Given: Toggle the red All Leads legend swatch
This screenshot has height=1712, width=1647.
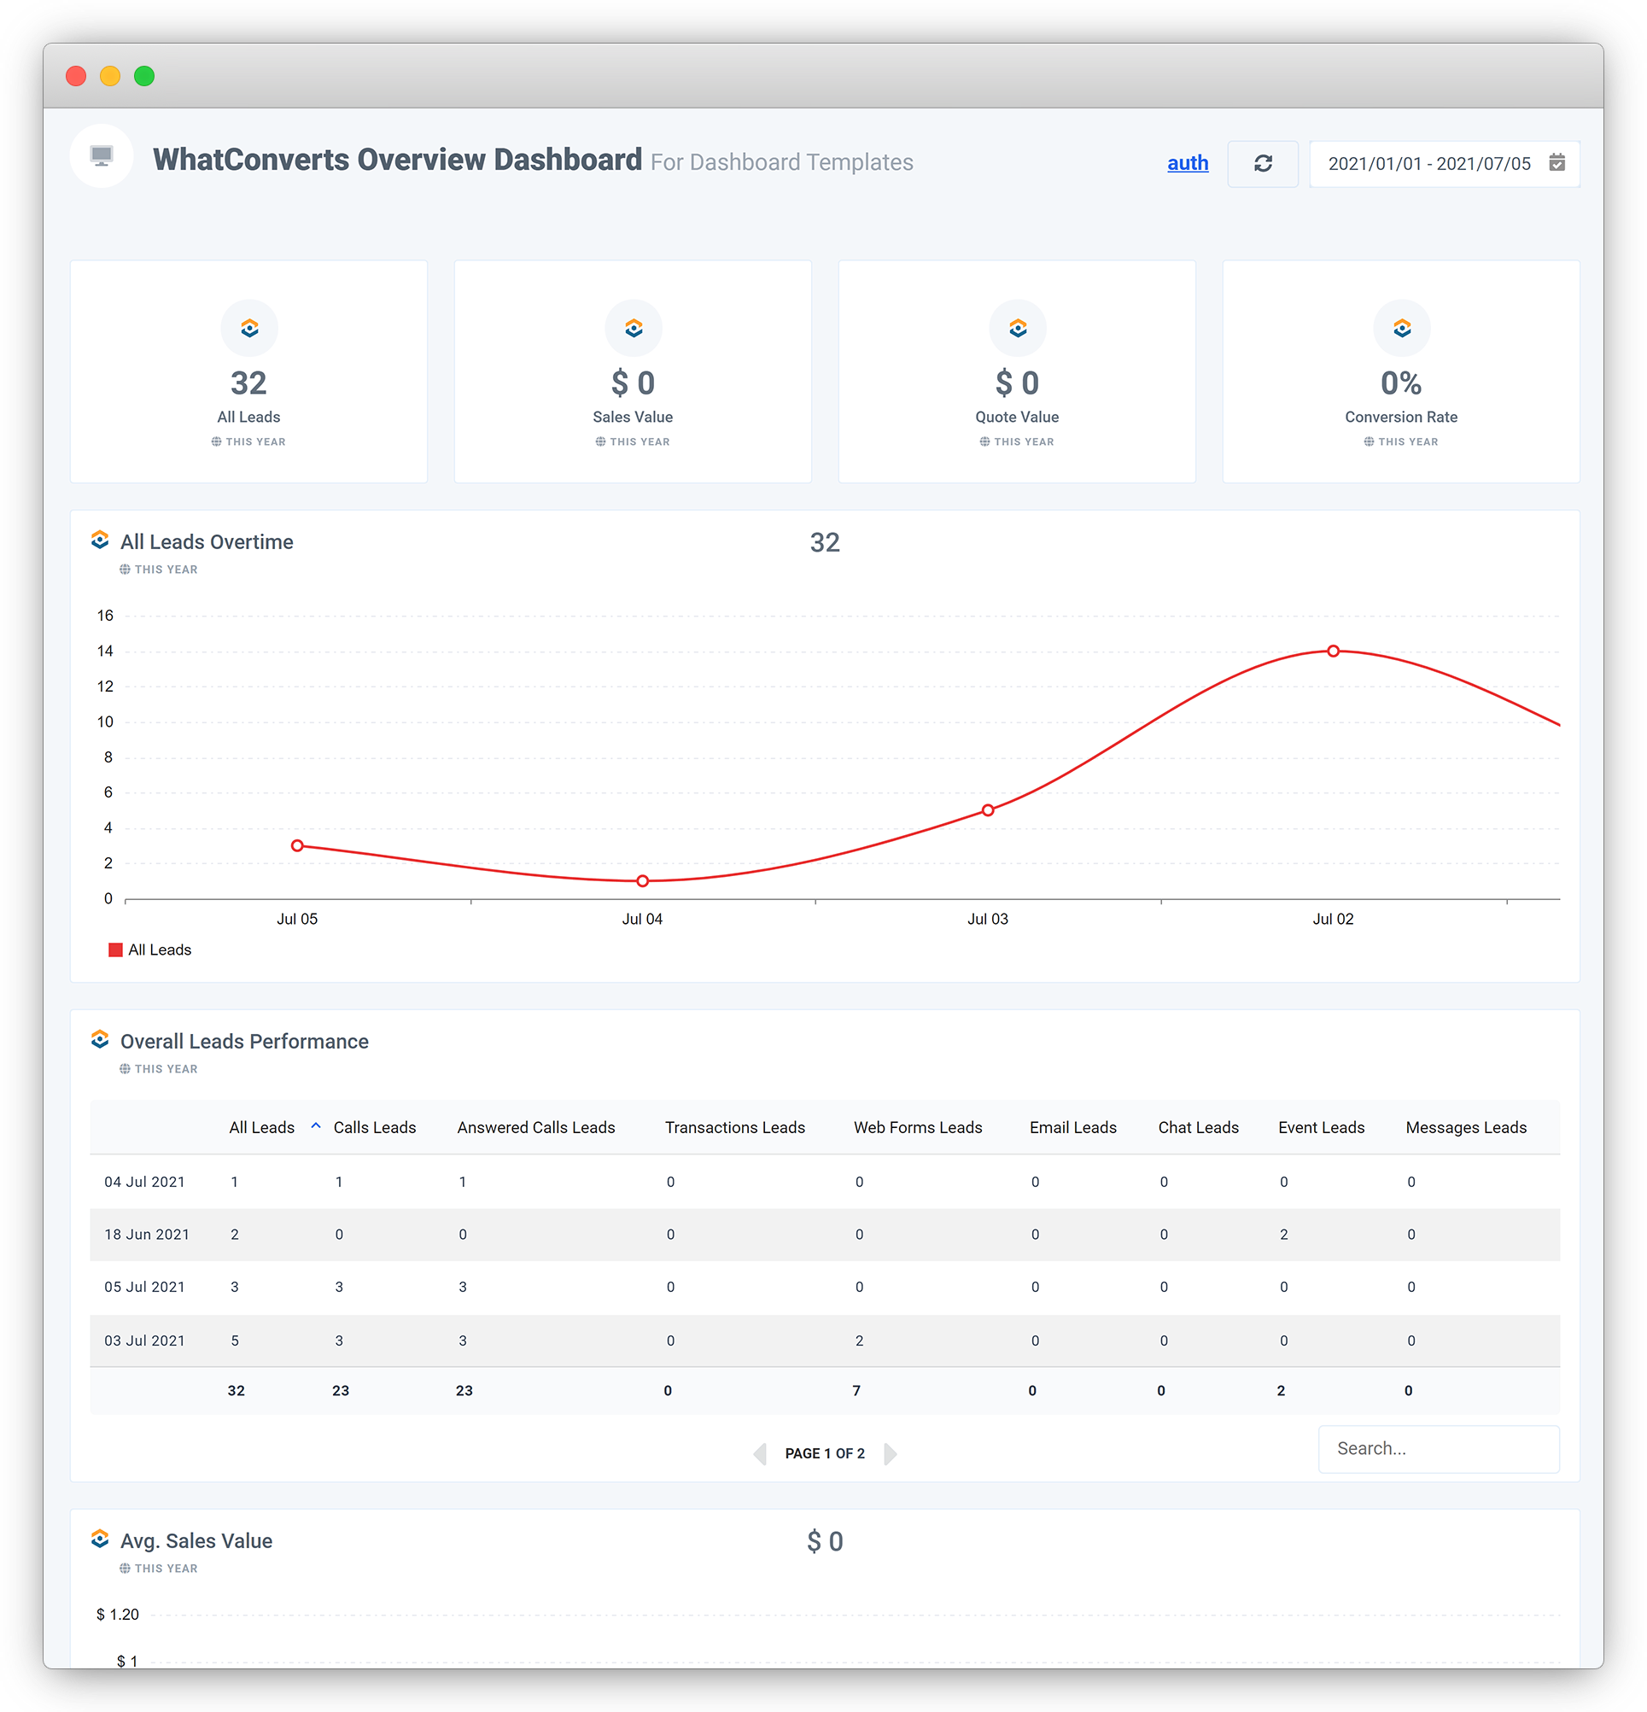Looking at the screenshot, I should tap(115, 949).
